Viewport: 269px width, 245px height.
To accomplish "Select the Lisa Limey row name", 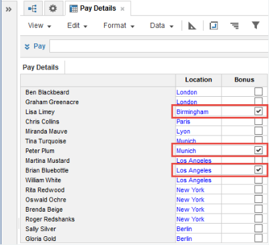I will click(x=40, y=112).
